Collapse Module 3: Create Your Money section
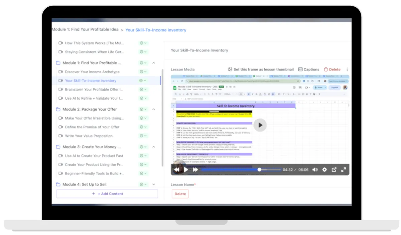The height and width of the screenshot is (235, 401). (x=154, y=147)
